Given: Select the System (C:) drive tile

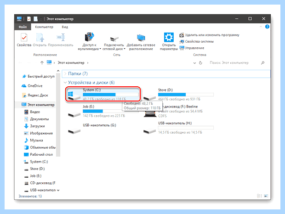Looking at the screenshot, I should pyautogui.click(x=103, y=94).
